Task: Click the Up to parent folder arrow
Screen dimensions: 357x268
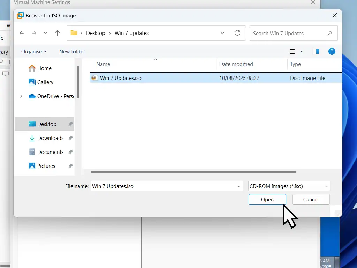Action: 58,33
